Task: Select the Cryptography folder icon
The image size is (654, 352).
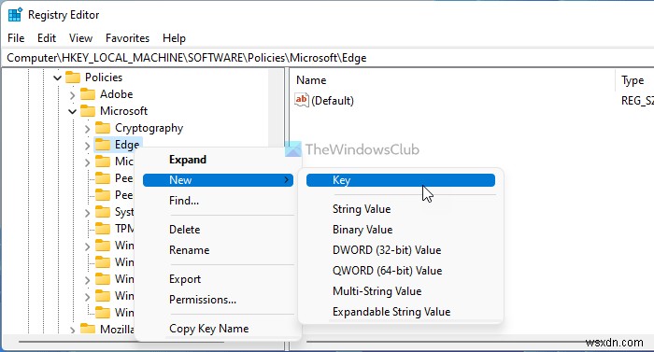Action: coord(103,128)
